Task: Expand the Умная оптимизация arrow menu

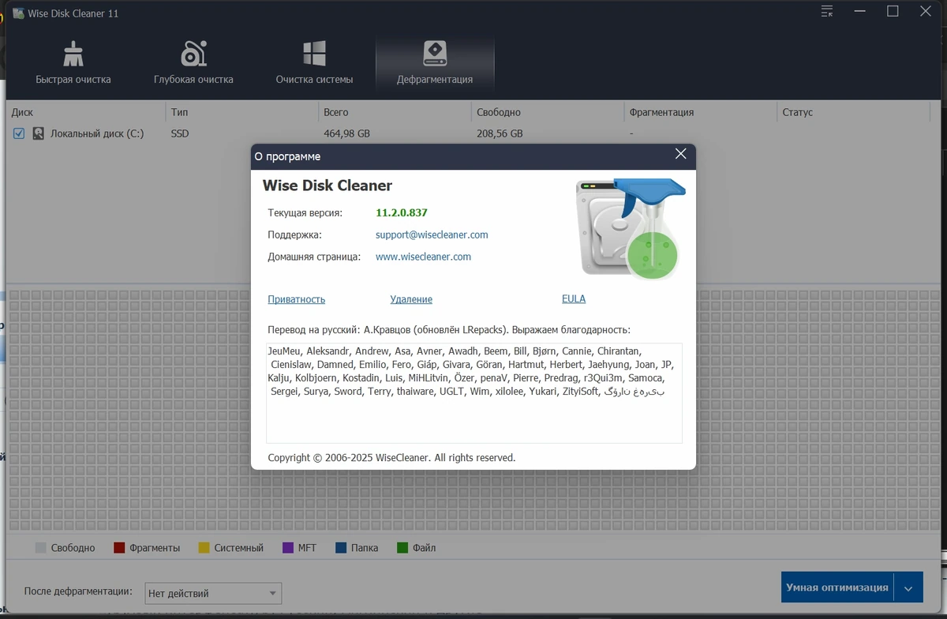Action: point(909,588)
